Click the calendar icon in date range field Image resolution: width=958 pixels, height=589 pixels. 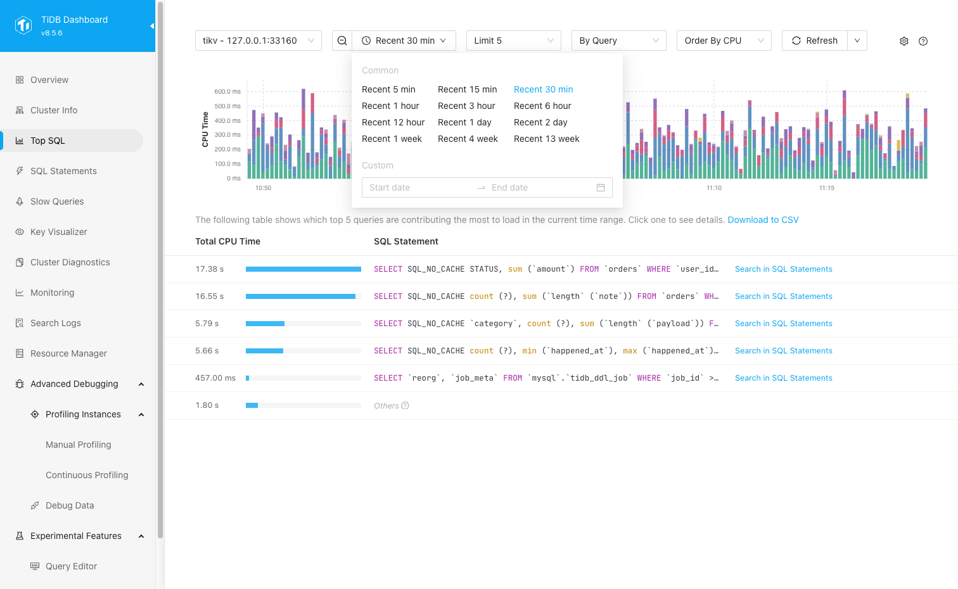coord(600,187)
